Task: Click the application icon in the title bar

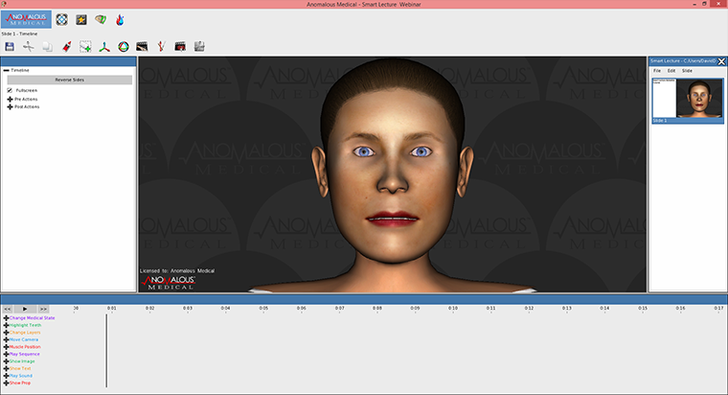Action: point(4,4)
